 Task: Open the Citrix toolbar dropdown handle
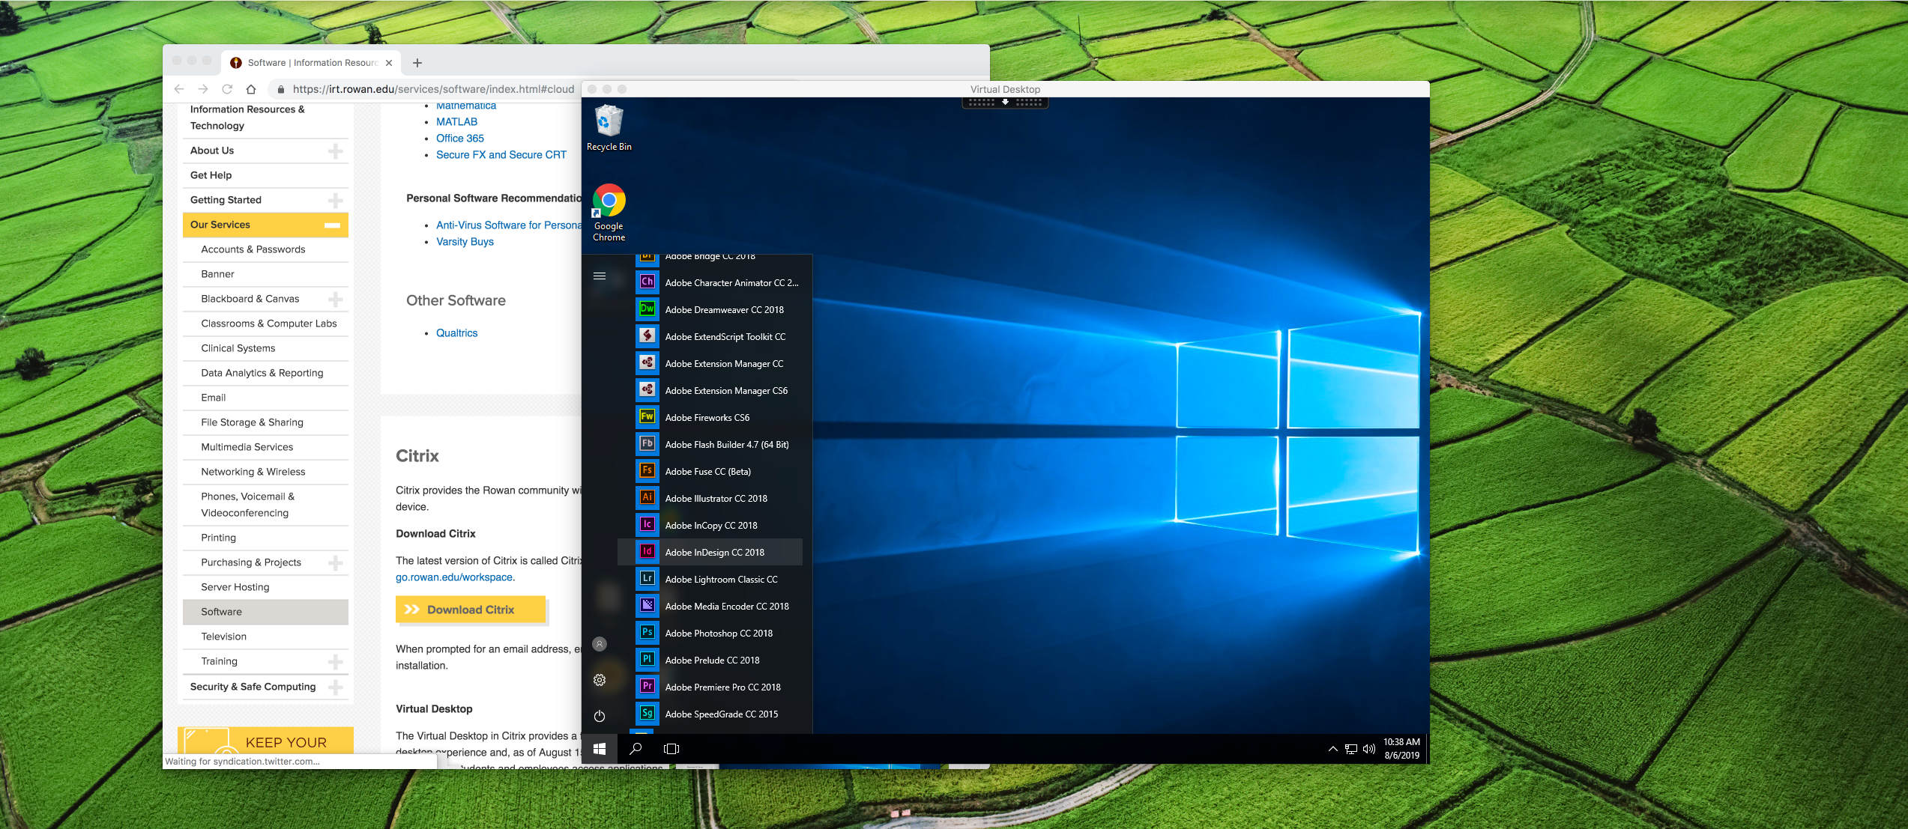1005,102
